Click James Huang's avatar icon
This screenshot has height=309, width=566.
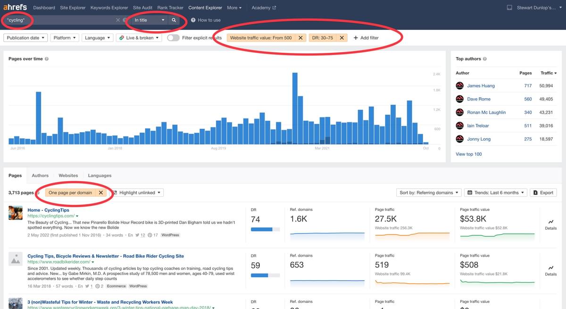pos(460,86)
